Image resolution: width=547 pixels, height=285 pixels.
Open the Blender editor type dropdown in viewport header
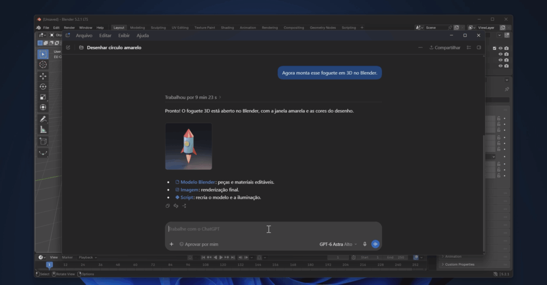[x=42, y=35]
